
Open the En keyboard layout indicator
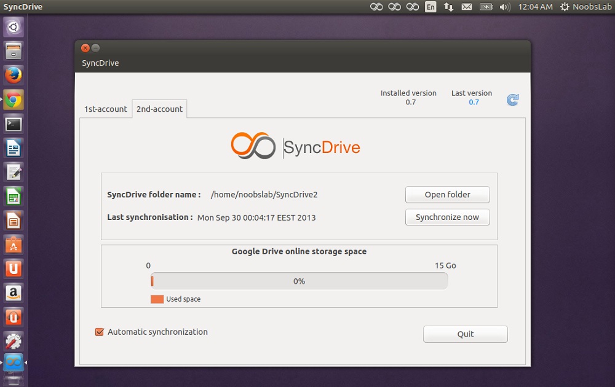coord(430,7)
